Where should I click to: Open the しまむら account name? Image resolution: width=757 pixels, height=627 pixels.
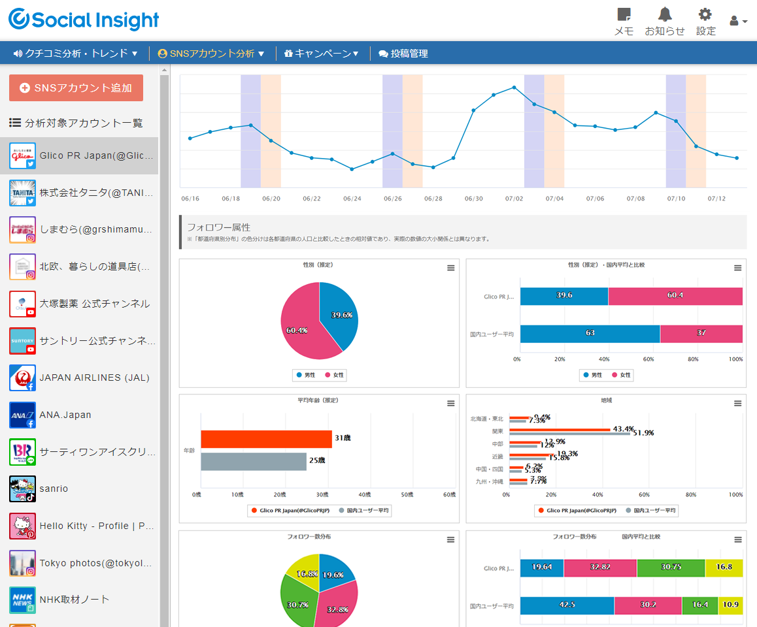coord(96,230)
